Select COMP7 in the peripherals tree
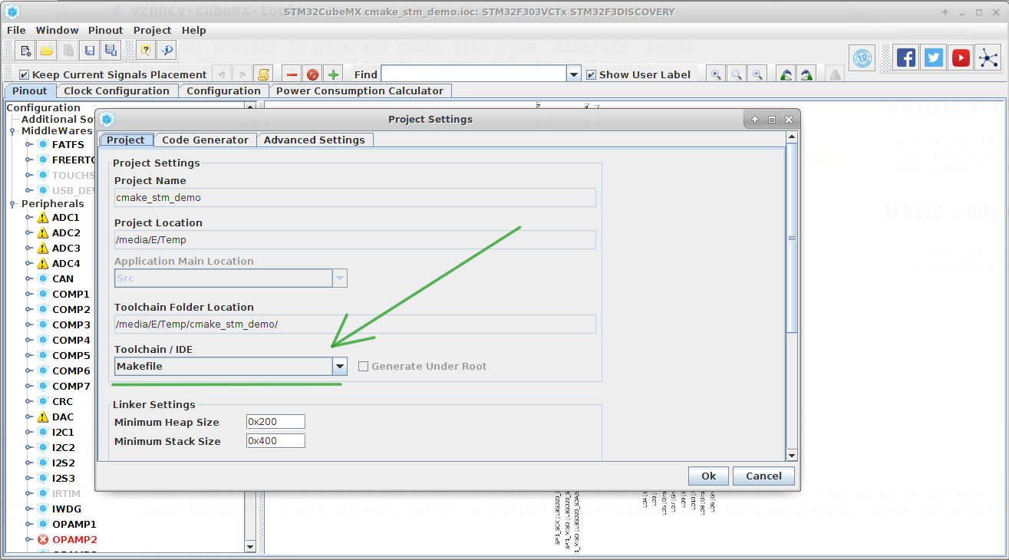This screenshot has width=1009, height=560. [x=71, y=386]
